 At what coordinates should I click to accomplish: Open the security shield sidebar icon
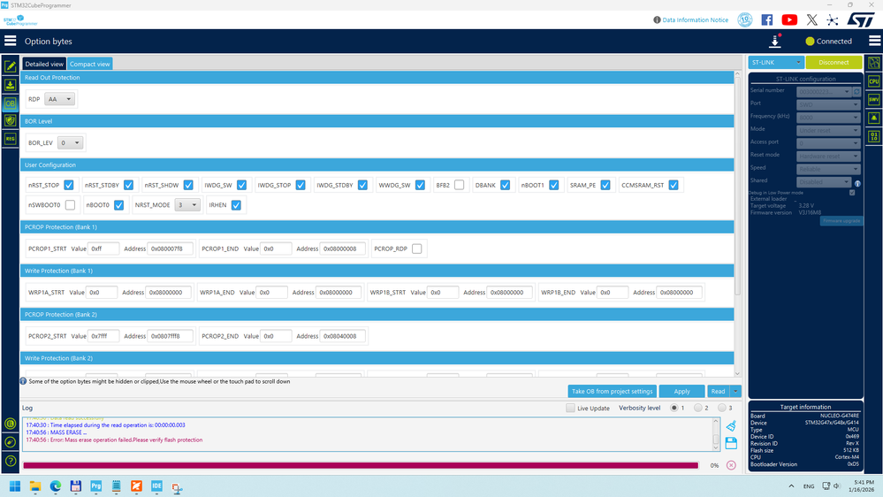(10, 120)
